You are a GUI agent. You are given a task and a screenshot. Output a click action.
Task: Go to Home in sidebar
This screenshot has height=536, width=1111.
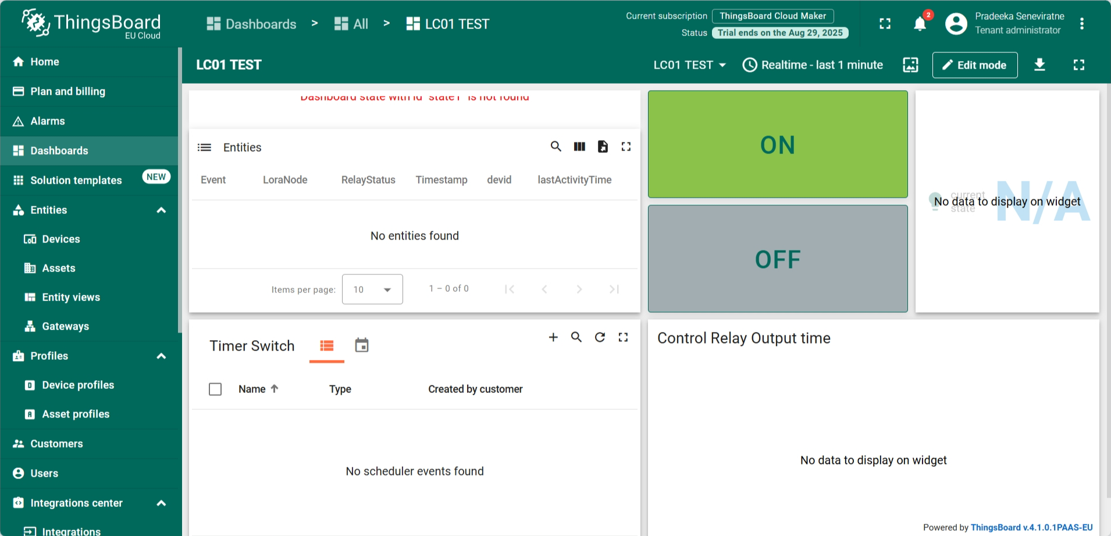point(89,62)
